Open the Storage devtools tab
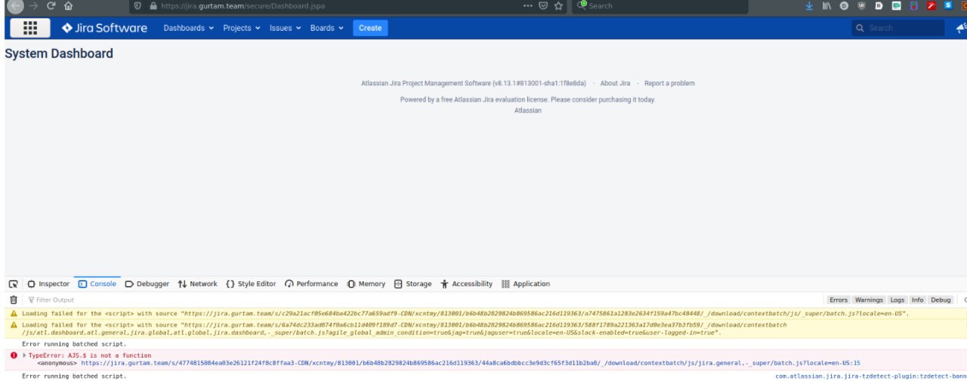Screen dimensions: 967x381 pos(413,284)
